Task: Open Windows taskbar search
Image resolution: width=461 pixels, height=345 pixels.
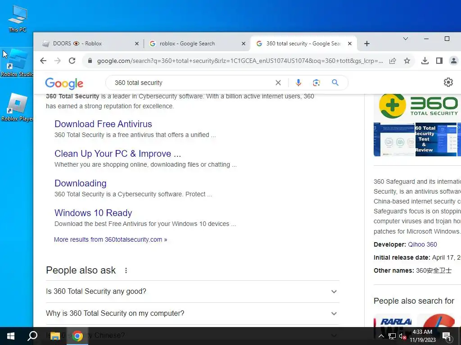Action: 32,336
